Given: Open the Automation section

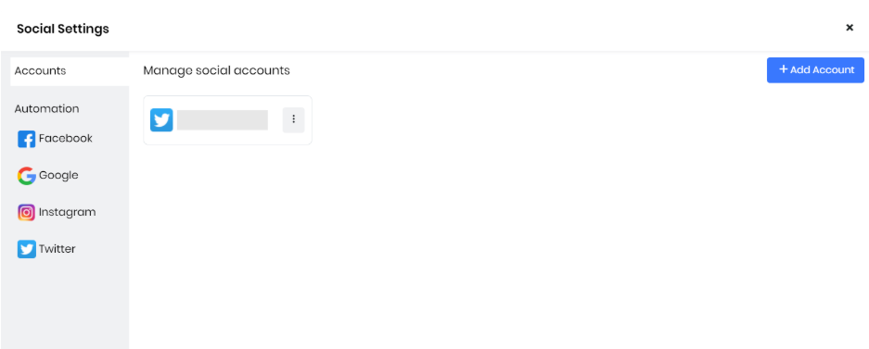Looking at the screenshot, I should pos(46,108).
